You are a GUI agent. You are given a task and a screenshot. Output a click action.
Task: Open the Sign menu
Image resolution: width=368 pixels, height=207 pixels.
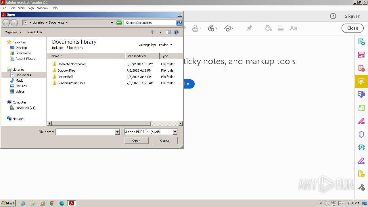point(31,8)
